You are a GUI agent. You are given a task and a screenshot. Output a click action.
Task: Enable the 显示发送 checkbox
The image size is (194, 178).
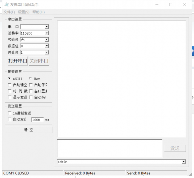(9, 97)
